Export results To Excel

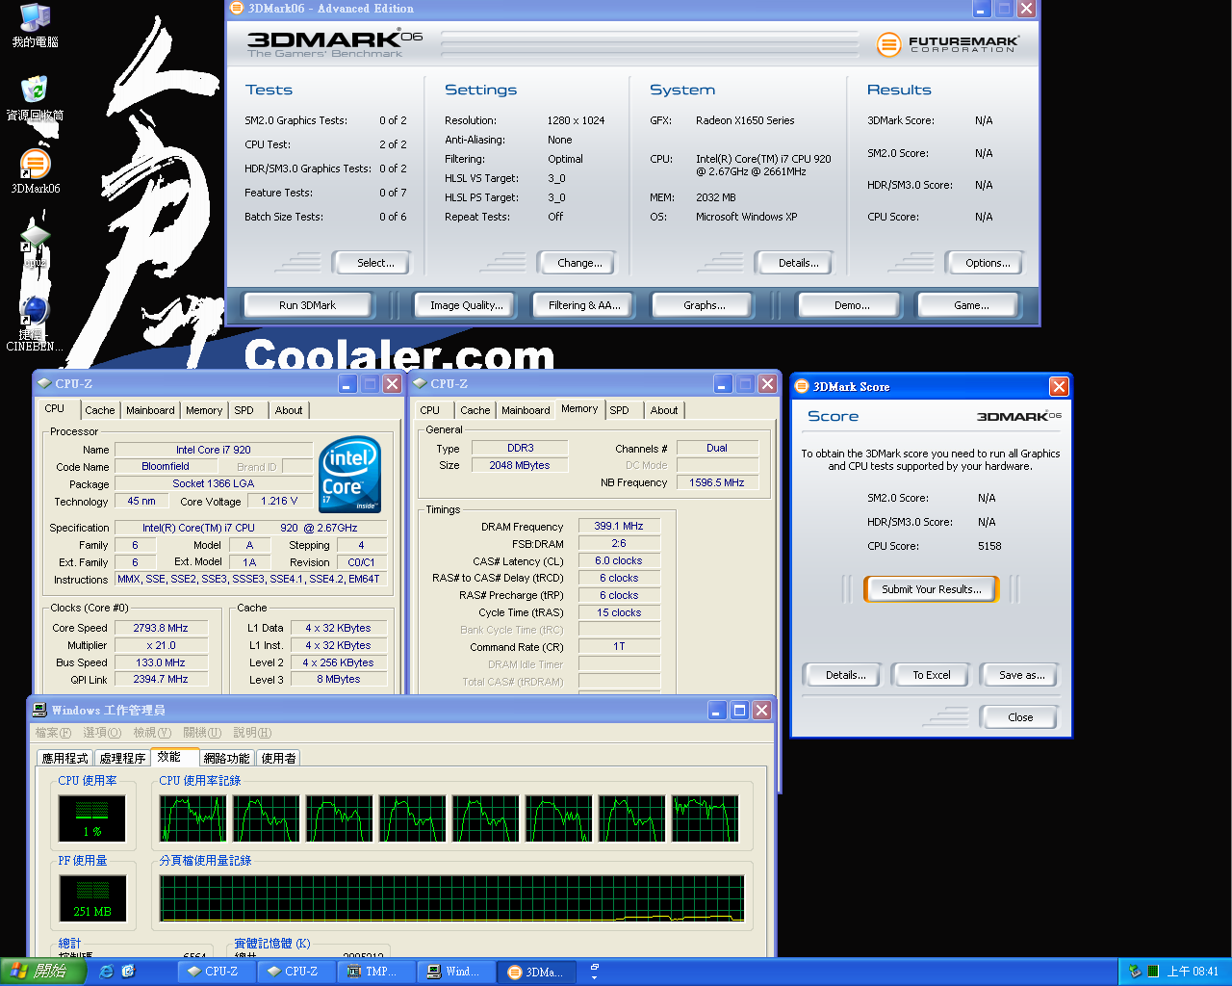coord(931,675)
